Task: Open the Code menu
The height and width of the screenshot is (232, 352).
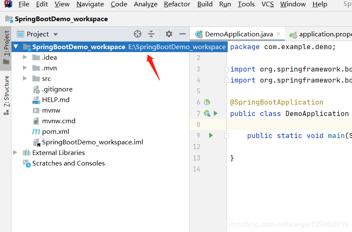Action: [x=119, y=4]
